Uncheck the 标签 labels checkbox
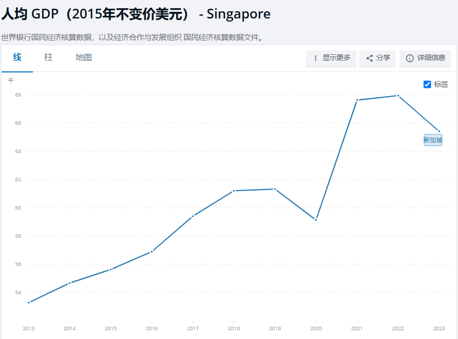The height and width of the screenshot is (339, 458). point(427,84)
